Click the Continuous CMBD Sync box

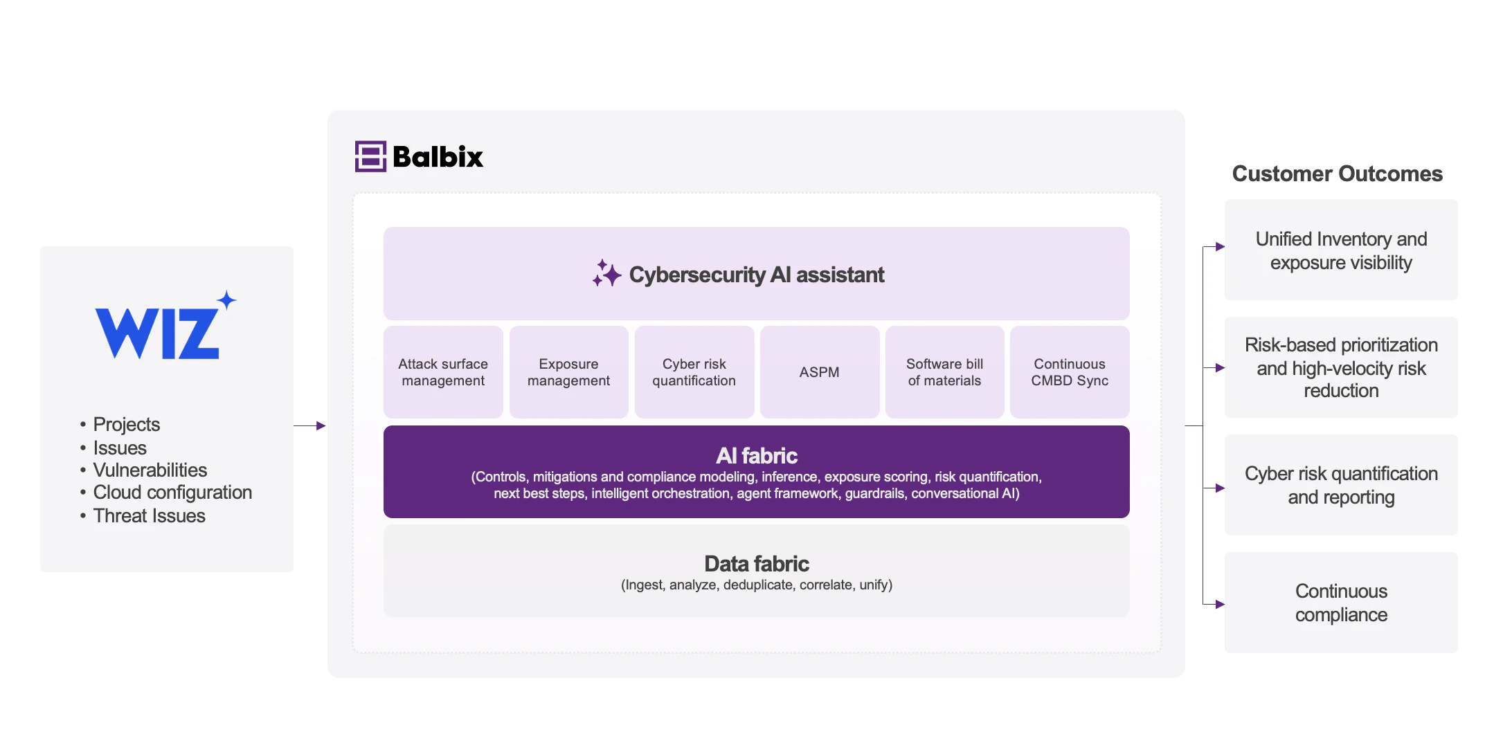click(x=1070, y=372)
